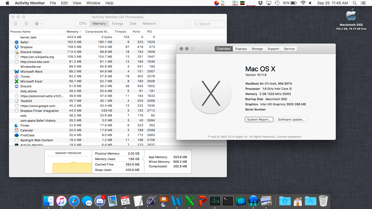Select the Memory tab in Activity Monitor
Image resolution: width=372 pixels, height=209 pixels.
point(99,24)
